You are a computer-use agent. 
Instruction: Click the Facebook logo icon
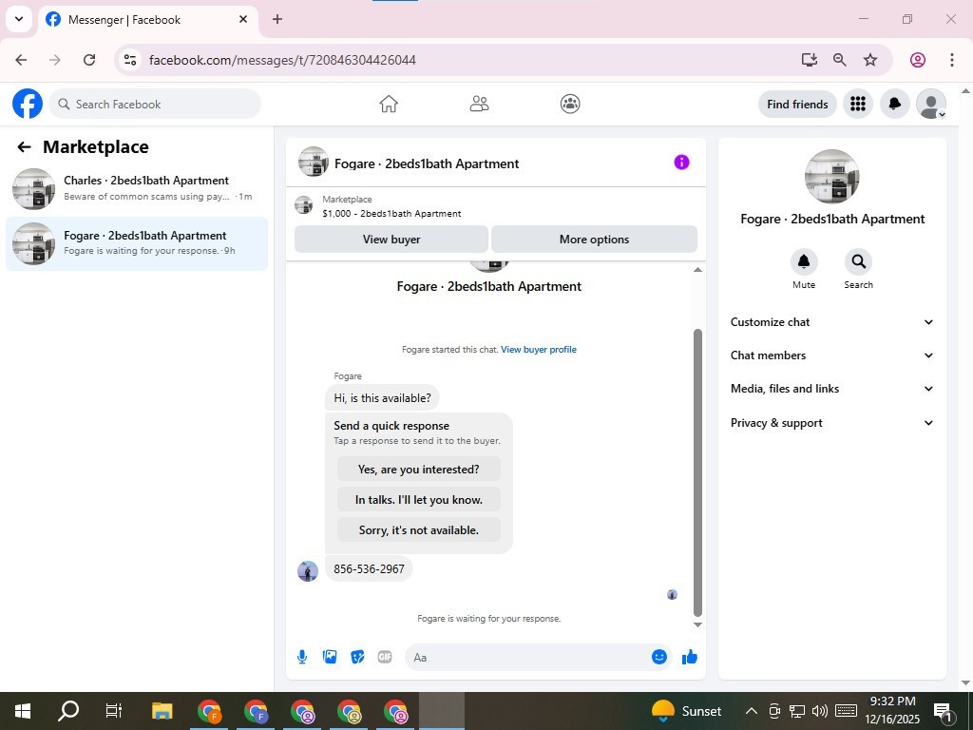point(28,104)
